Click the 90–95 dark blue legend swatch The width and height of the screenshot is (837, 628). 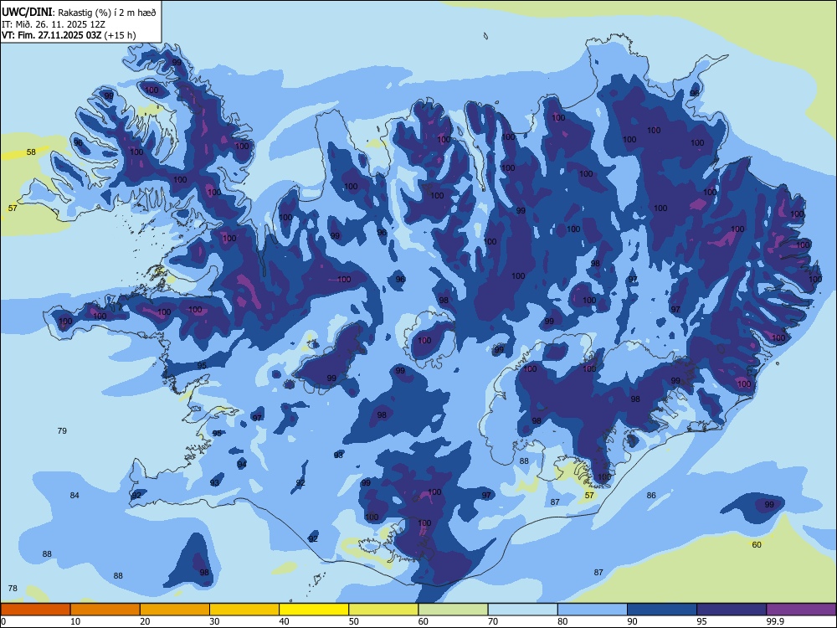pyautogui.click(x=662, y=610)
